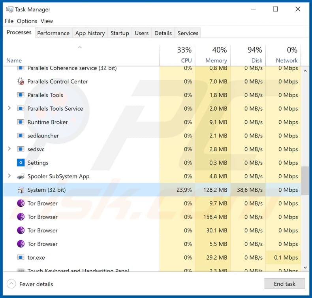This screenshot has height=298, width=312.
Task: Collapse view with Fewer details arrow icon
Action: click(11, 284)
